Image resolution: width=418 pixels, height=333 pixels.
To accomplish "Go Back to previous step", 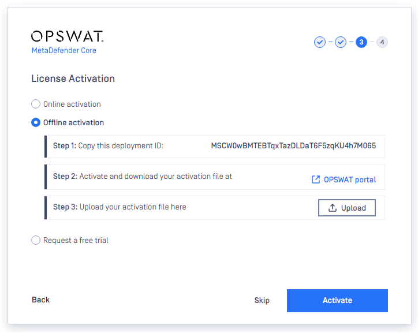I will (40, 300).
